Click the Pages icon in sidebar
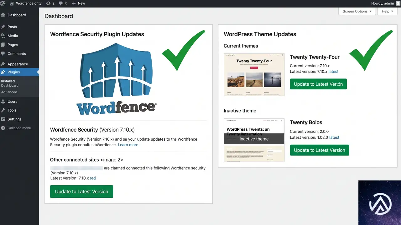Viewport: 401px width, 225px height. click(x=3, y=45)
